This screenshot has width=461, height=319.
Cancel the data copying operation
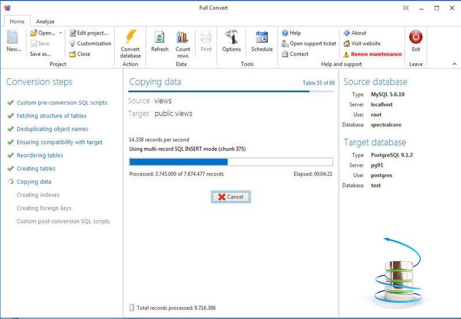[x=231, y=197]
